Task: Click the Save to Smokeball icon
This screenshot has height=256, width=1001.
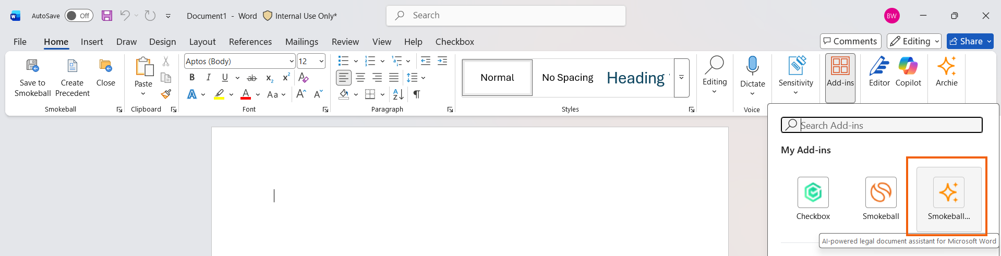Action: tap(32, 66)
